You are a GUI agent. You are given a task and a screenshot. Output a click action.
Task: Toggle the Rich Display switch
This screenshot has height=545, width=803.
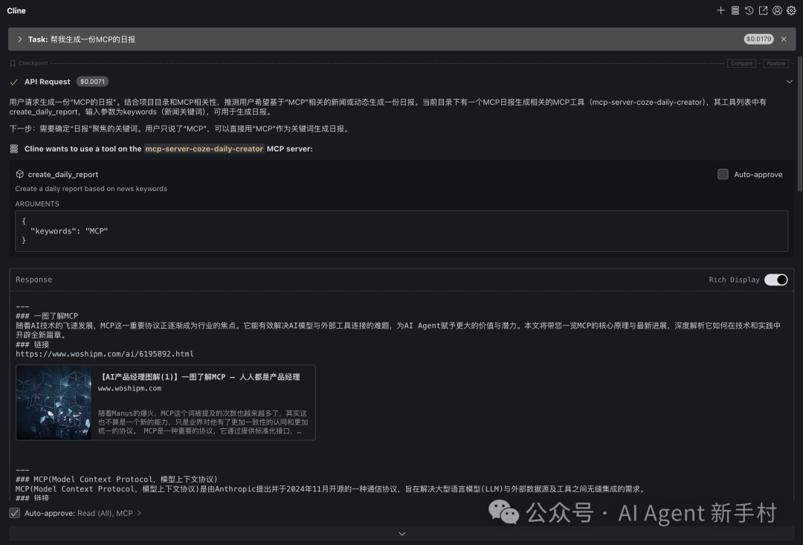click(775, 280)
